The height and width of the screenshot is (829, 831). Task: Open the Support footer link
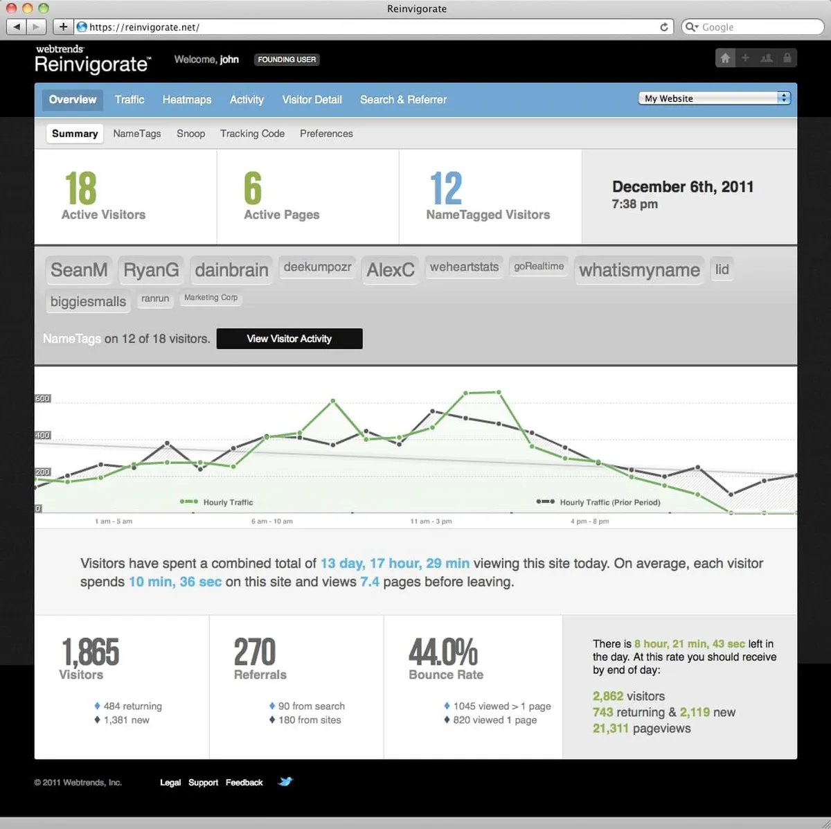pos(203,783)
